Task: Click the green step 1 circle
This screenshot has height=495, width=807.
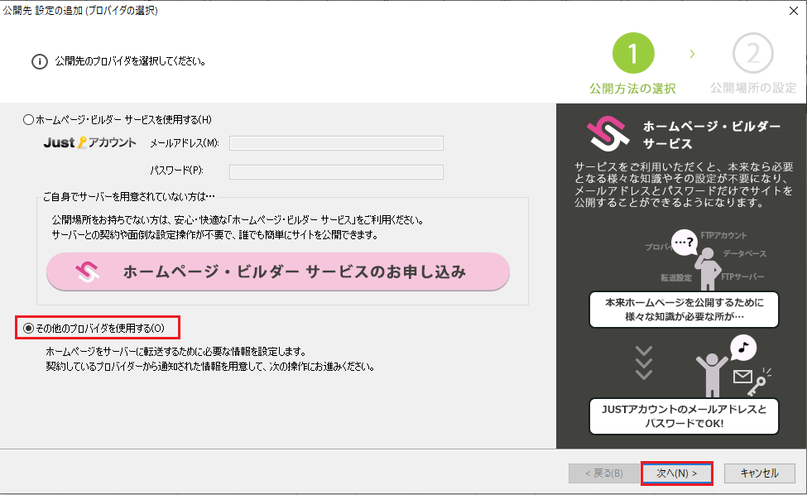Action: (633, 53)
